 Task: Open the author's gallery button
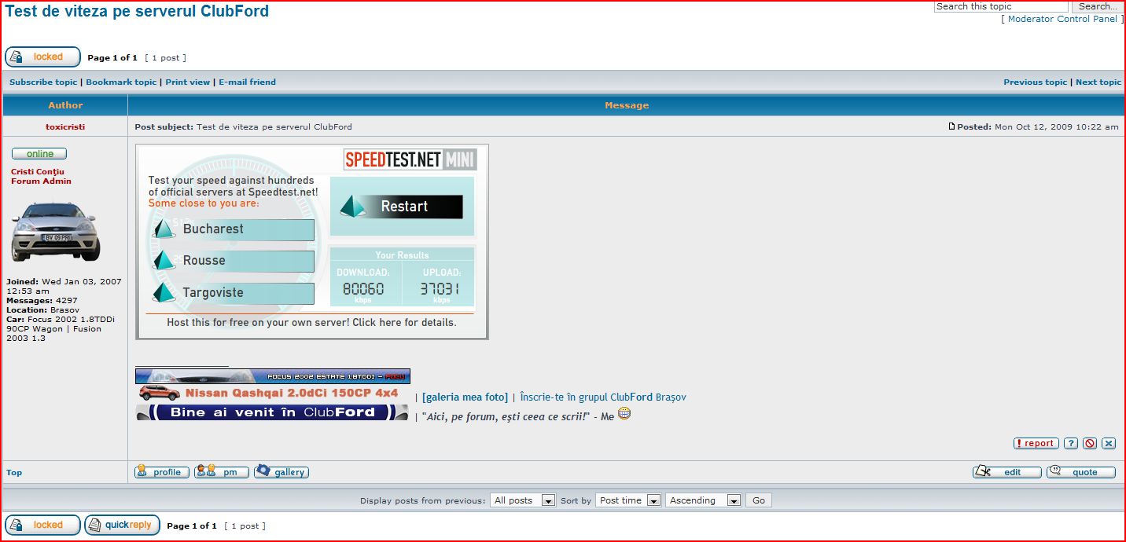pos(281,472)
